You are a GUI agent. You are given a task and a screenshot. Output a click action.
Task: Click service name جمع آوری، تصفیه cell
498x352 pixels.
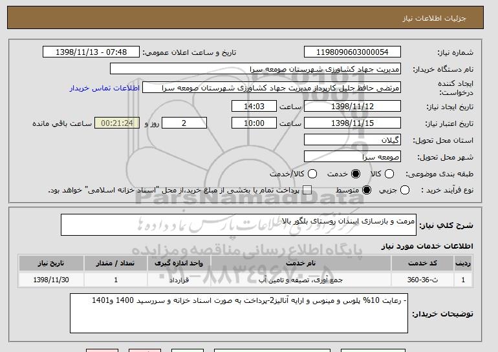(x=301, y=280)
